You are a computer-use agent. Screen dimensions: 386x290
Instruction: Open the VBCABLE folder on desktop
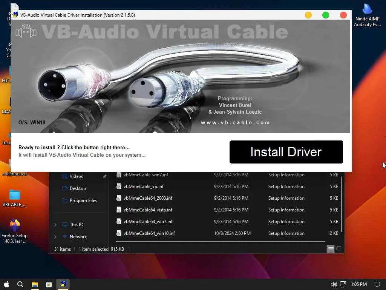pos(15,198)
